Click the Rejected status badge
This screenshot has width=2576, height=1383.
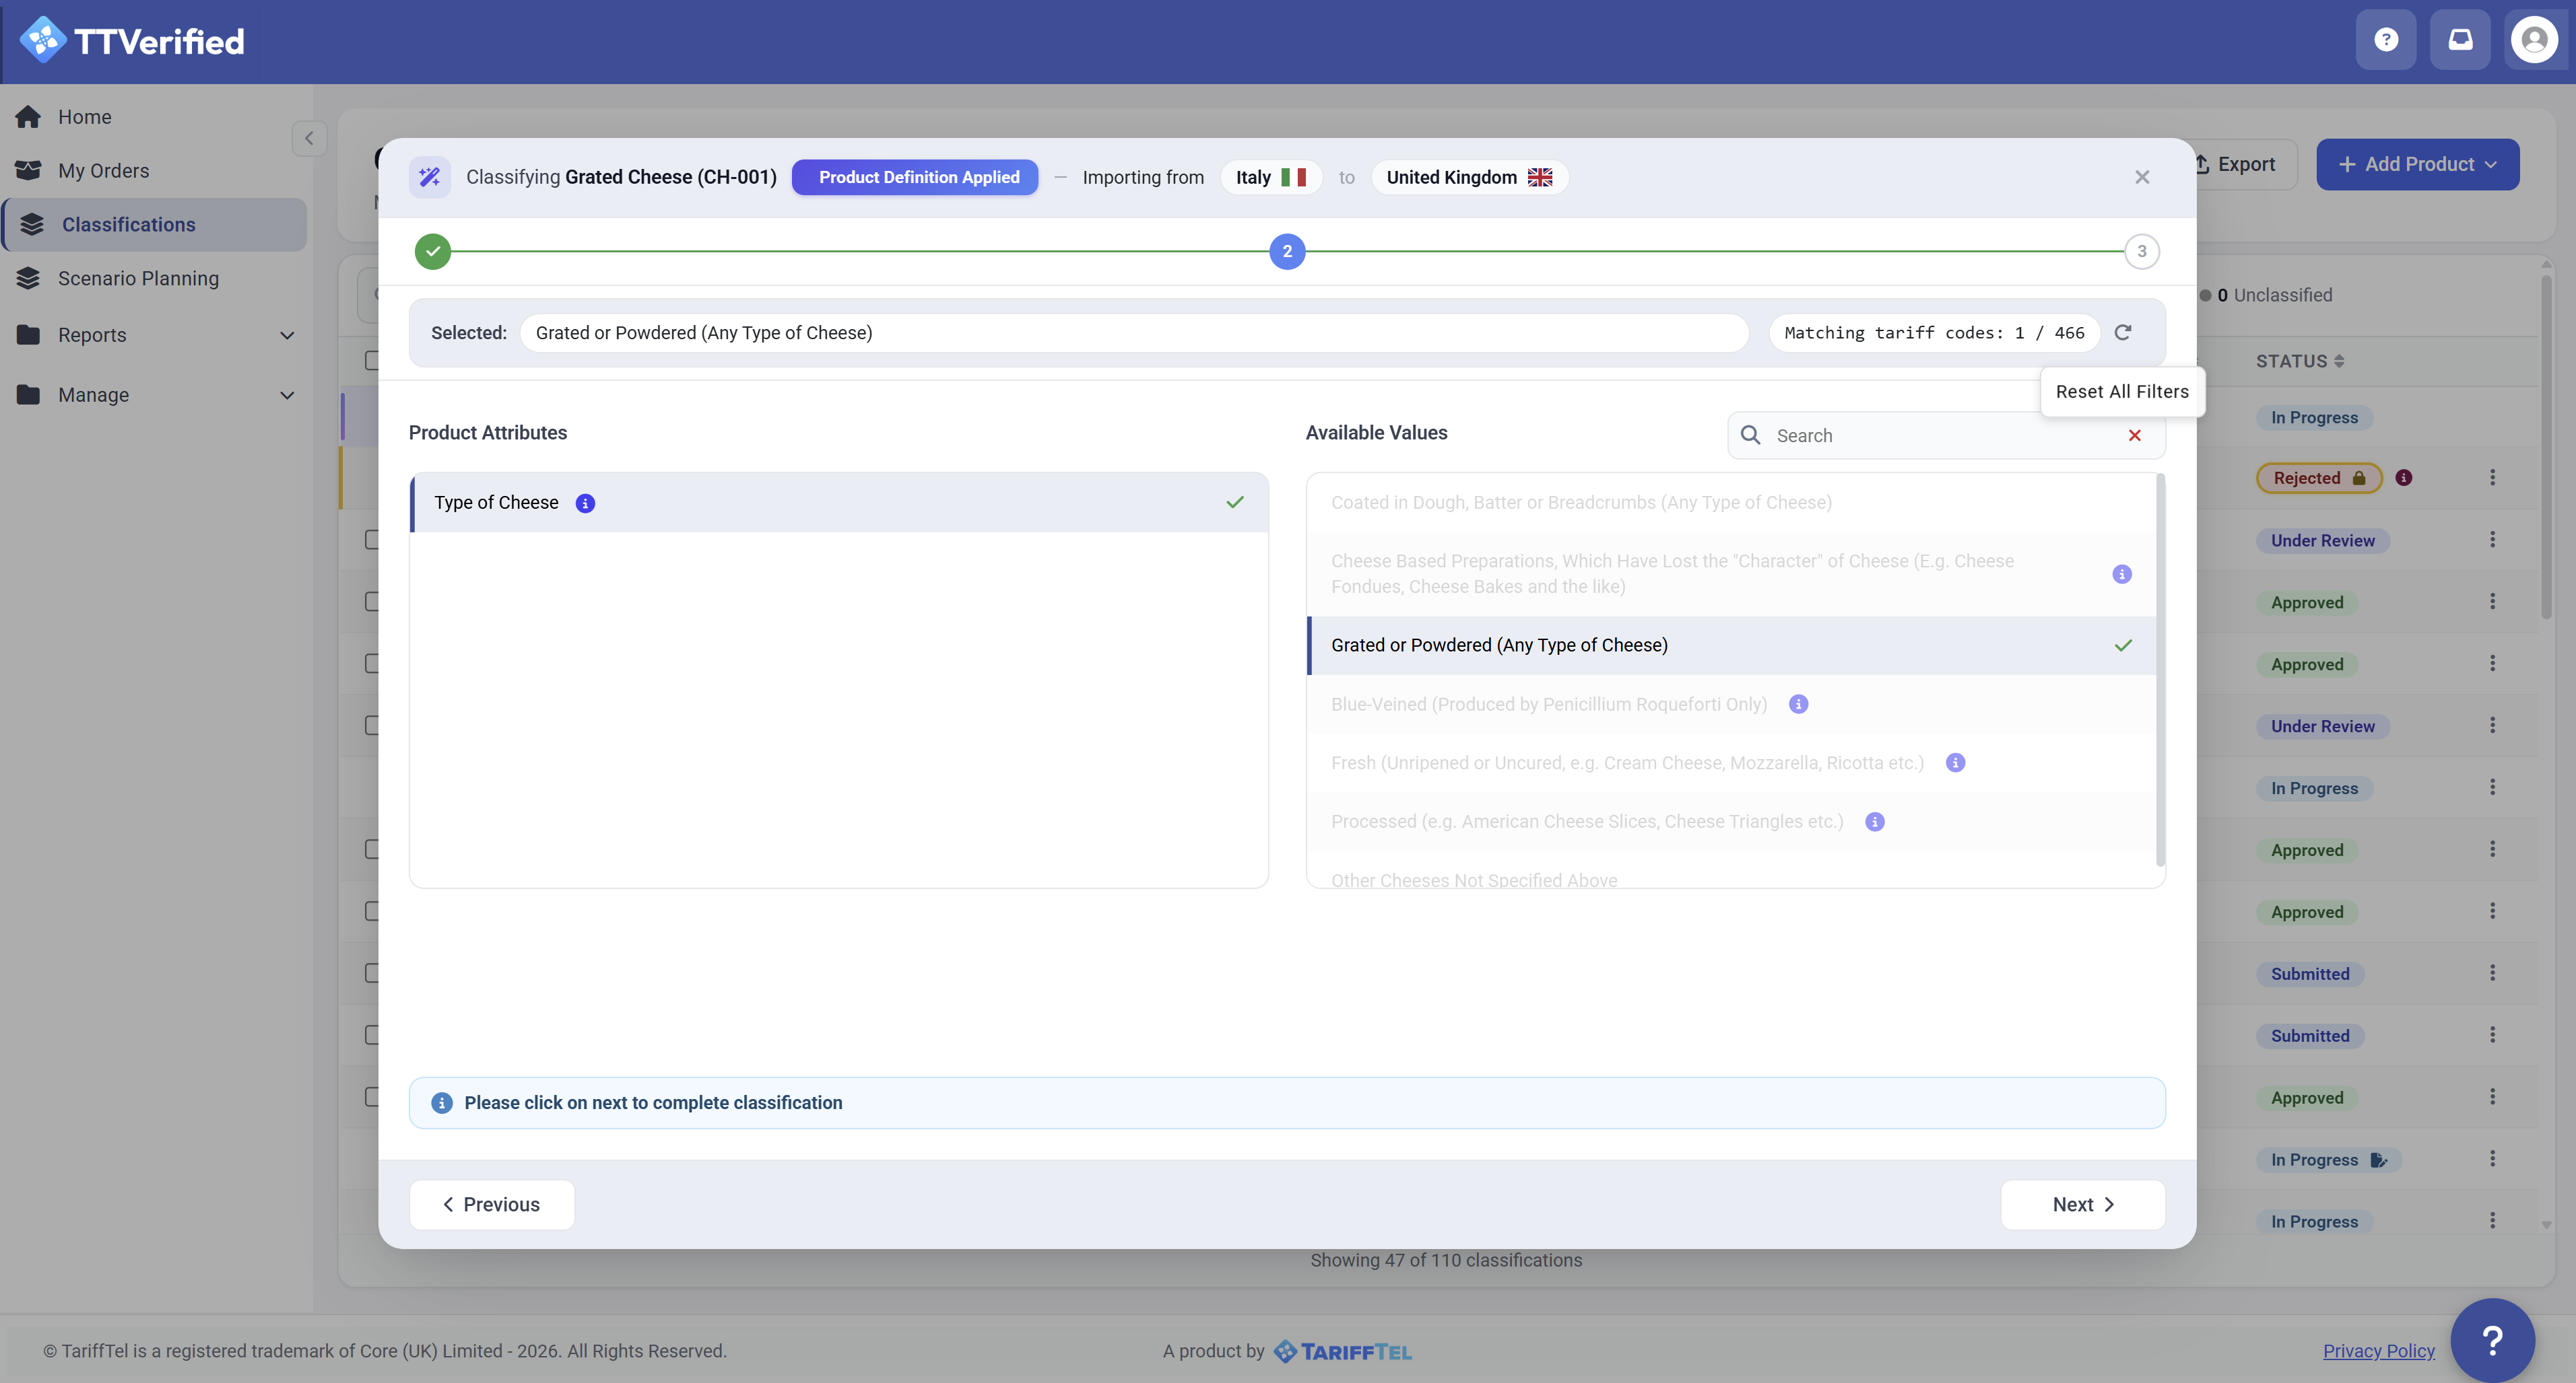[2318, 478]
